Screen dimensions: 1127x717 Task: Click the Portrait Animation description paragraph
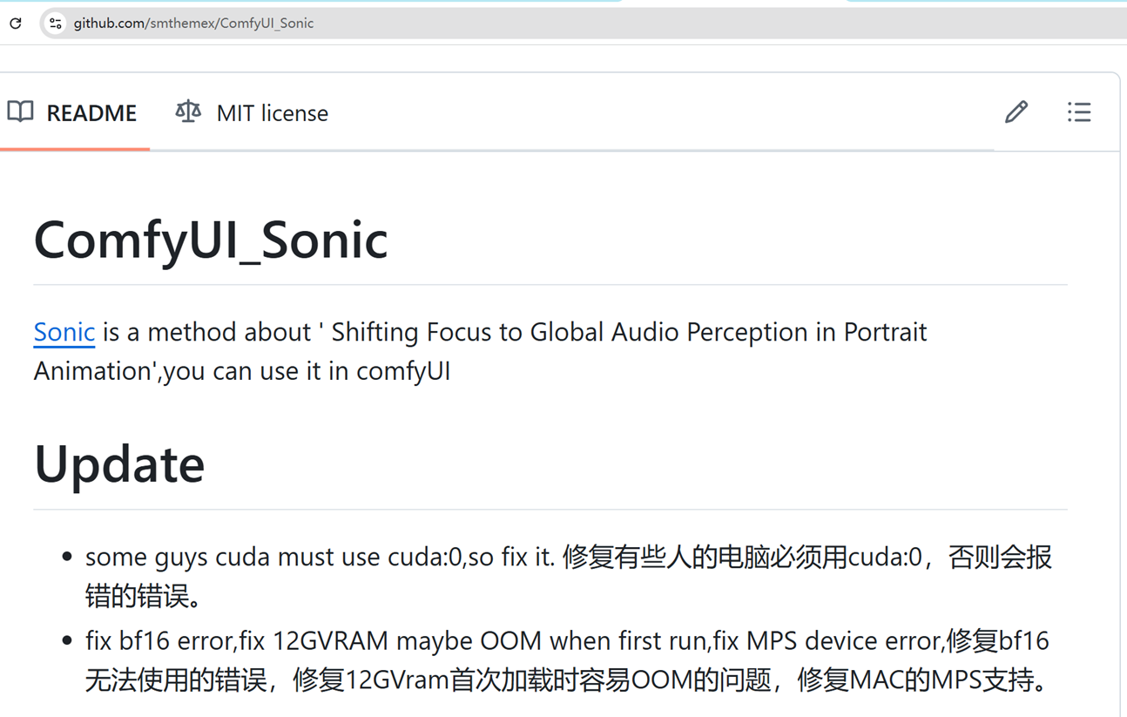click(x=479, y=350)
